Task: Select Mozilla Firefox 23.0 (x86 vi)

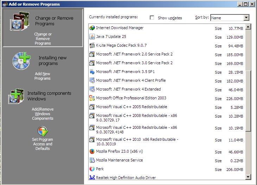Action: click(x=167, y=152)
